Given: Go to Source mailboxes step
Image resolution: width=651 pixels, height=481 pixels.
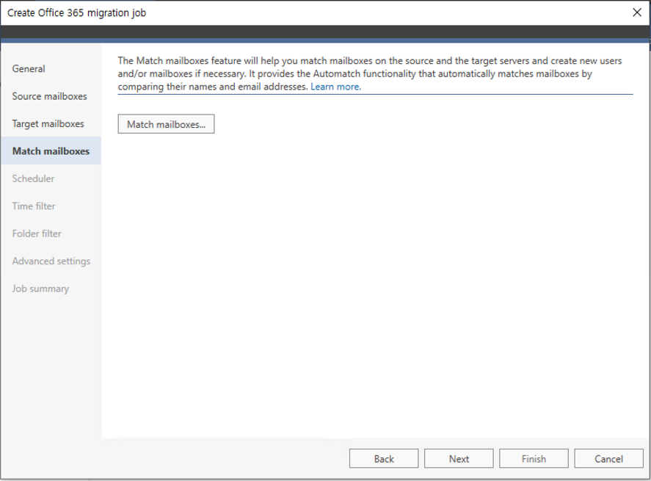Looking at the screenshot, I should 49,96.
